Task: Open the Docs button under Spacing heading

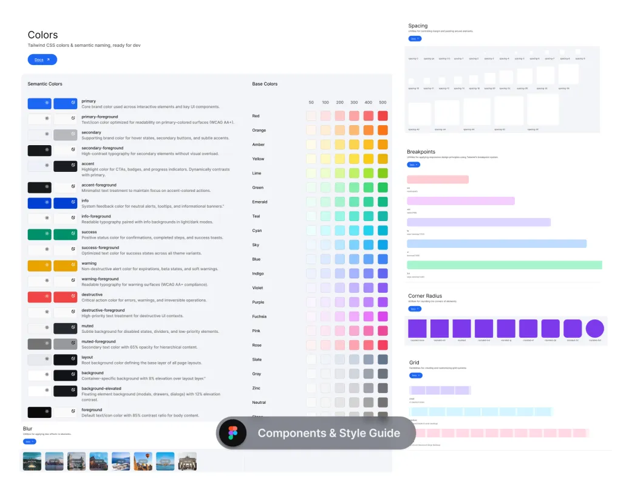Action: click(x=415, y=38)
